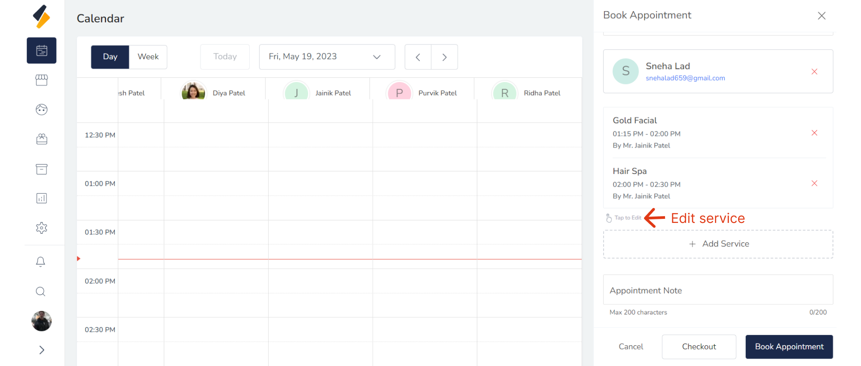Image resolution: width=861 pixels, height=366 pixels.
Task: Open the calendar icon in sidebar
Action: pos(42,51)
